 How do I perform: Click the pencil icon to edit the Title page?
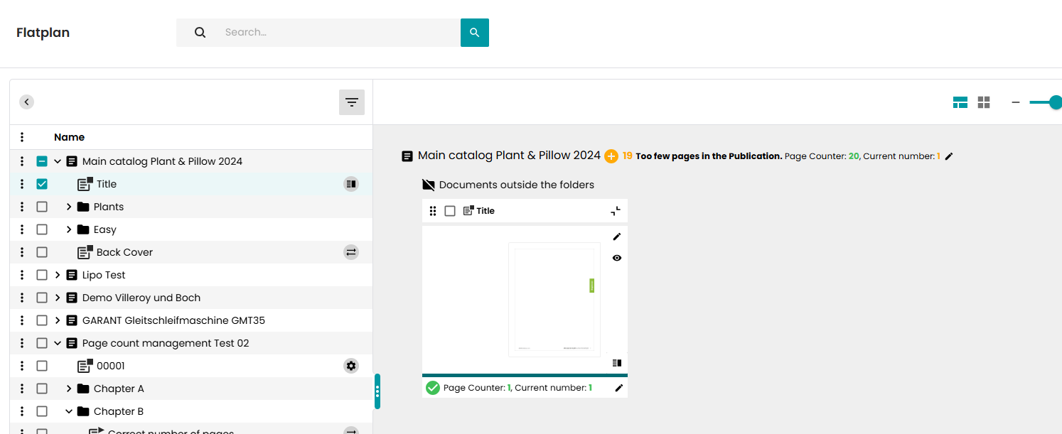[x=617, y=237]
